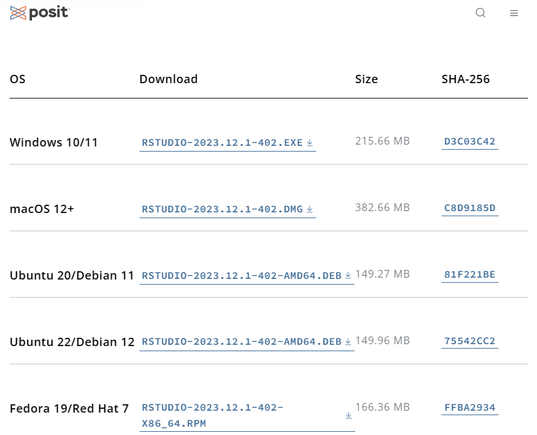Image resolution: width=537 pixels, height=435 pixels.
Task: Open SHA-256 hash D3C03C42
Action: (x=470, y=141)
